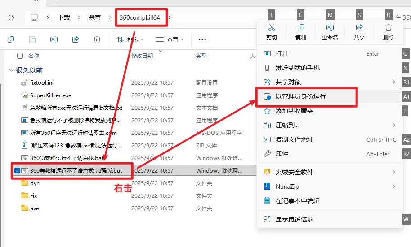The width and height of the screenshot is (411, 247).
Task: Click 删除 (Delete) in context menu
Action: point(389,32)
